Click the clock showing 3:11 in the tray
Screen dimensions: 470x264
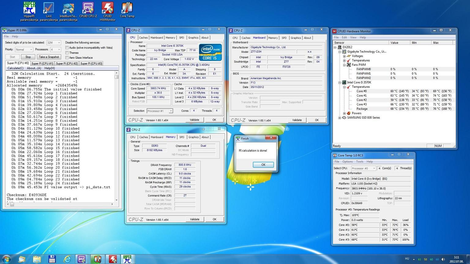[456, 257]
